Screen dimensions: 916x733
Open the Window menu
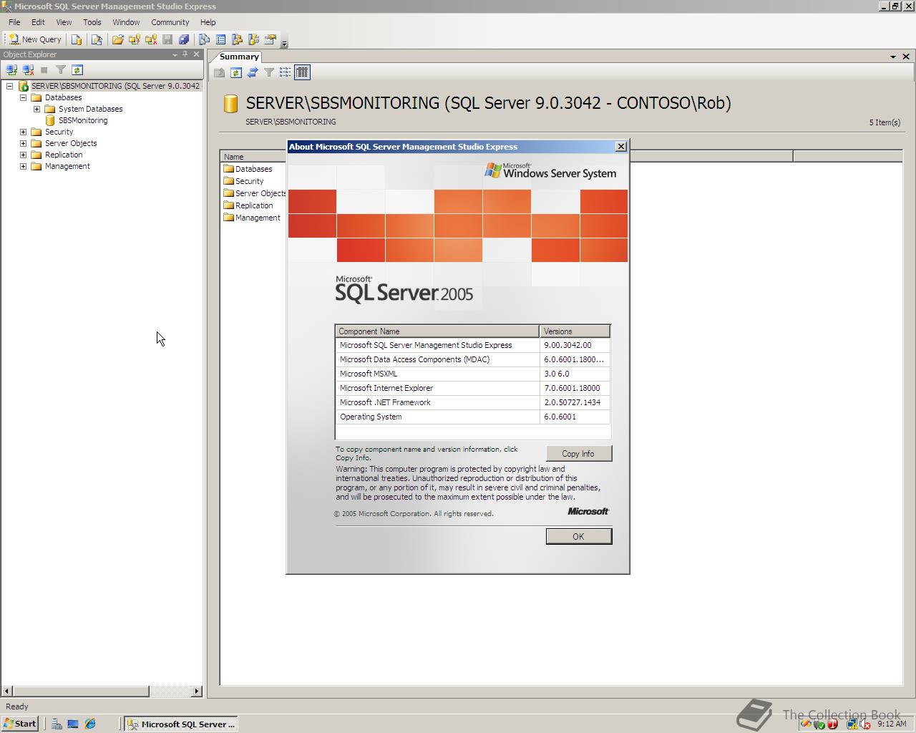tap(126, 22)
